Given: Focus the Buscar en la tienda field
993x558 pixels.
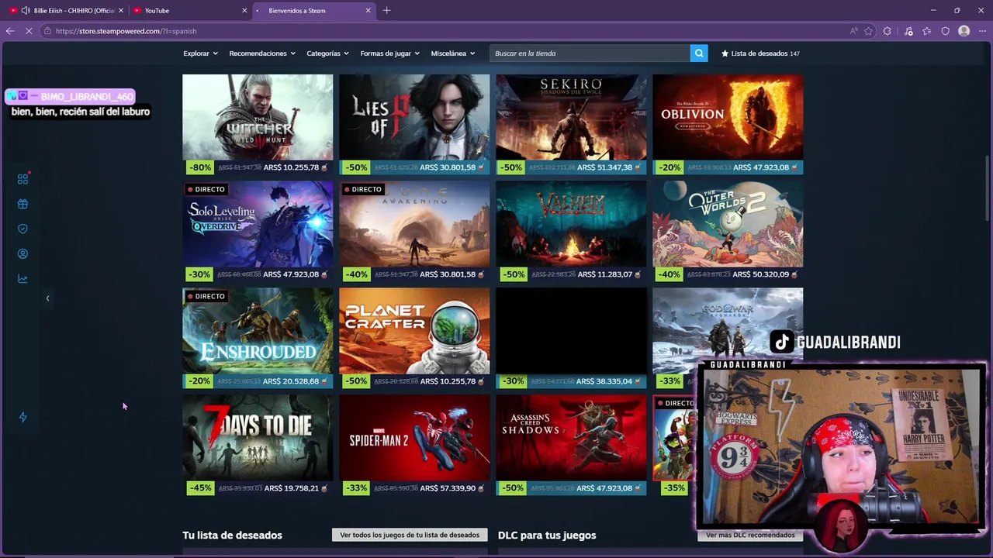Looking at the screenshot, I should point(590,53).
